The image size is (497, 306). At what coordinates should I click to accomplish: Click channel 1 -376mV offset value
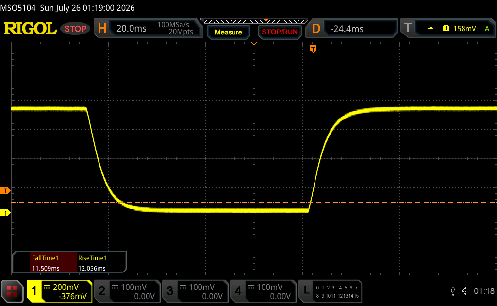(73, 296)
